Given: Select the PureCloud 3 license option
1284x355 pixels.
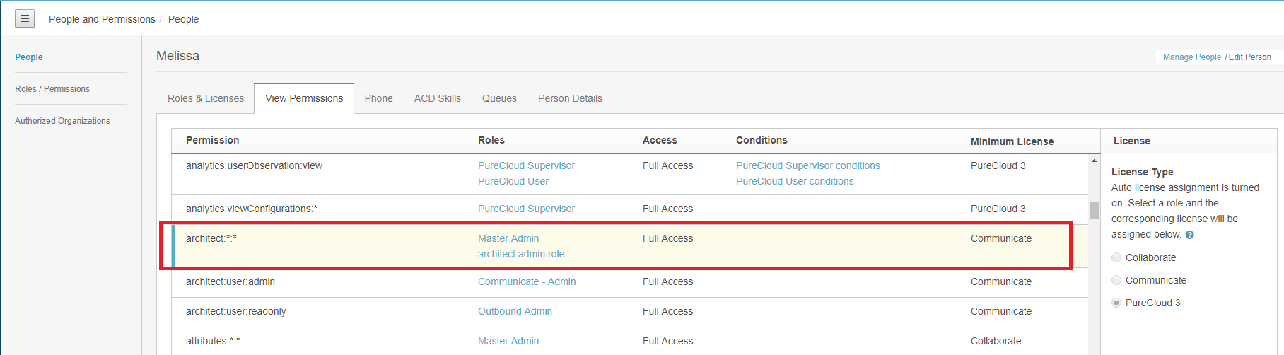Looking at the screenshot, I should (x=1116, y=303).
